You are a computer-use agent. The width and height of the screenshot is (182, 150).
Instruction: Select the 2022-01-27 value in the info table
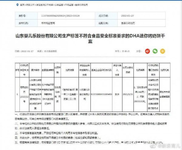(127, 16)
